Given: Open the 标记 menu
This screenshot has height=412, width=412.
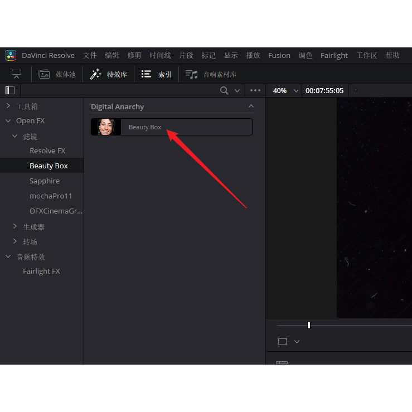Looking at the screenshot, I should (x=209, y=55).
